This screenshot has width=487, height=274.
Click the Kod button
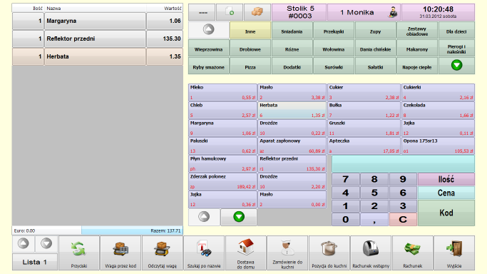[x=446, y=213]
